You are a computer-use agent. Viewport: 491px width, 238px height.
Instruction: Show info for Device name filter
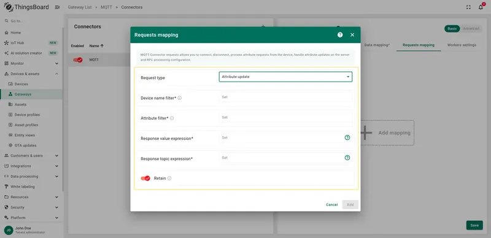point(179,98)
